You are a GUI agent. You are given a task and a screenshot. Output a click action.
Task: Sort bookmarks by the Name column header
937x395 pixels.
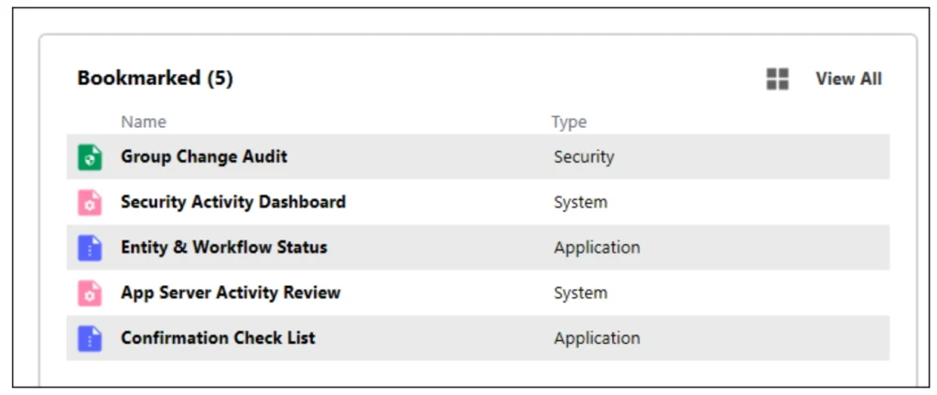(144, 122)
